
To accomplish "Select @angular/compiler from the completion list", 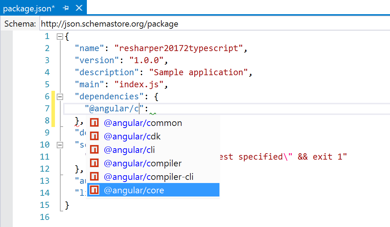I will pos(142,163).
